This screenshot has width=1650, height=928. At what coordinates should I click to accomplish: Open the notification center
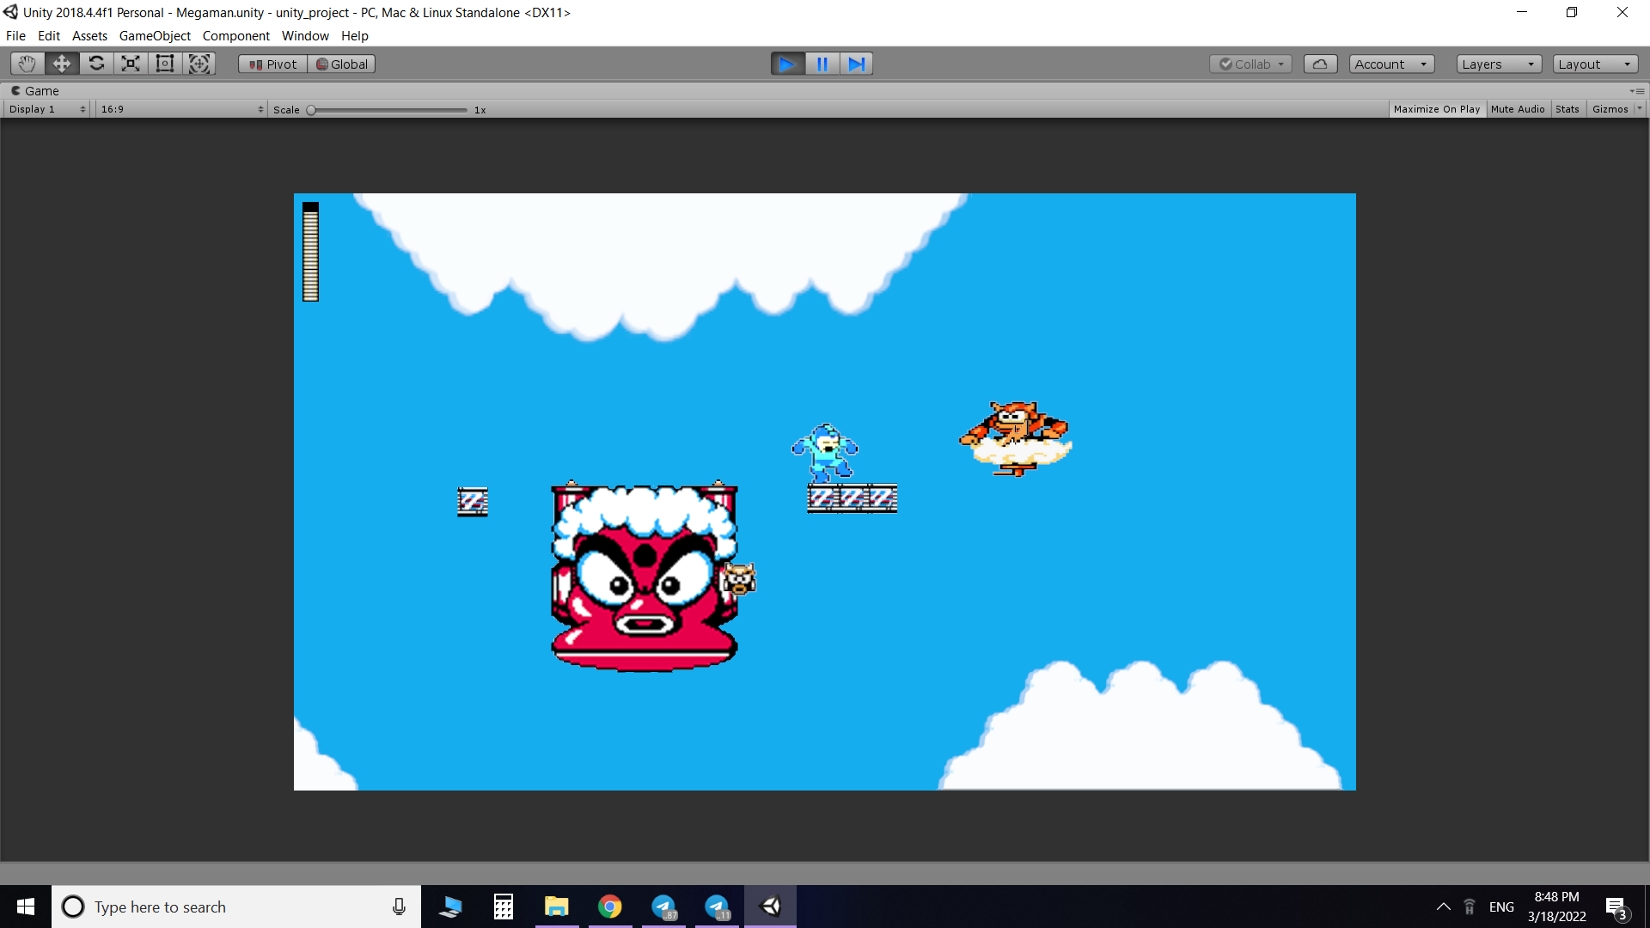tap(1616, 907)
